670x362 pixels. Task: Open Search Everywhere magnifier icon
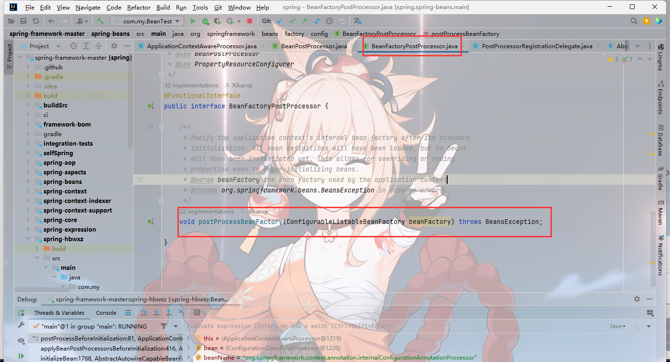(x=634, y=21)
